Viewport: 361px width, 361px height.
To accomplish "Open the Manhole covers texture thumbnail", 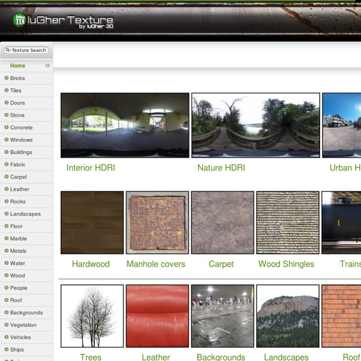I will click(158, 223).
